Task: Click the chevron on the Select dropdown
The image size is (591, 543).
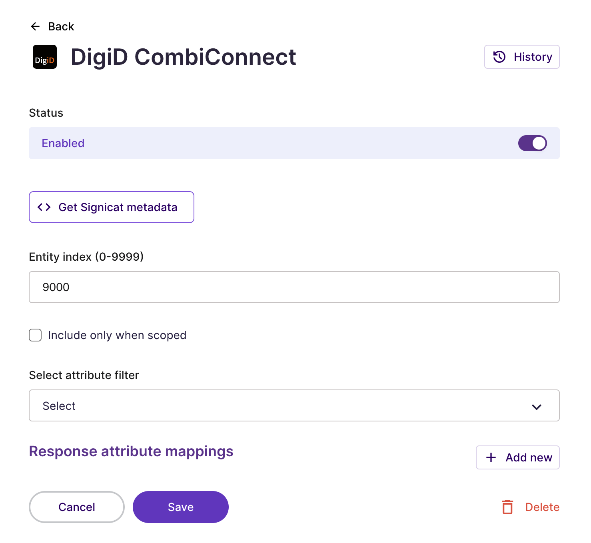Action: pyautogui.click(x=537, y=407)
